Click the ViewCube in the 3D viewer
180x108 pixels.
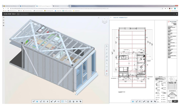point(104,21)
